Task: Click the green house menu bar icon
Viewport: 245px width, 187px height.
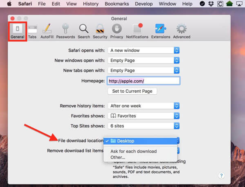Action: [229, 4]
